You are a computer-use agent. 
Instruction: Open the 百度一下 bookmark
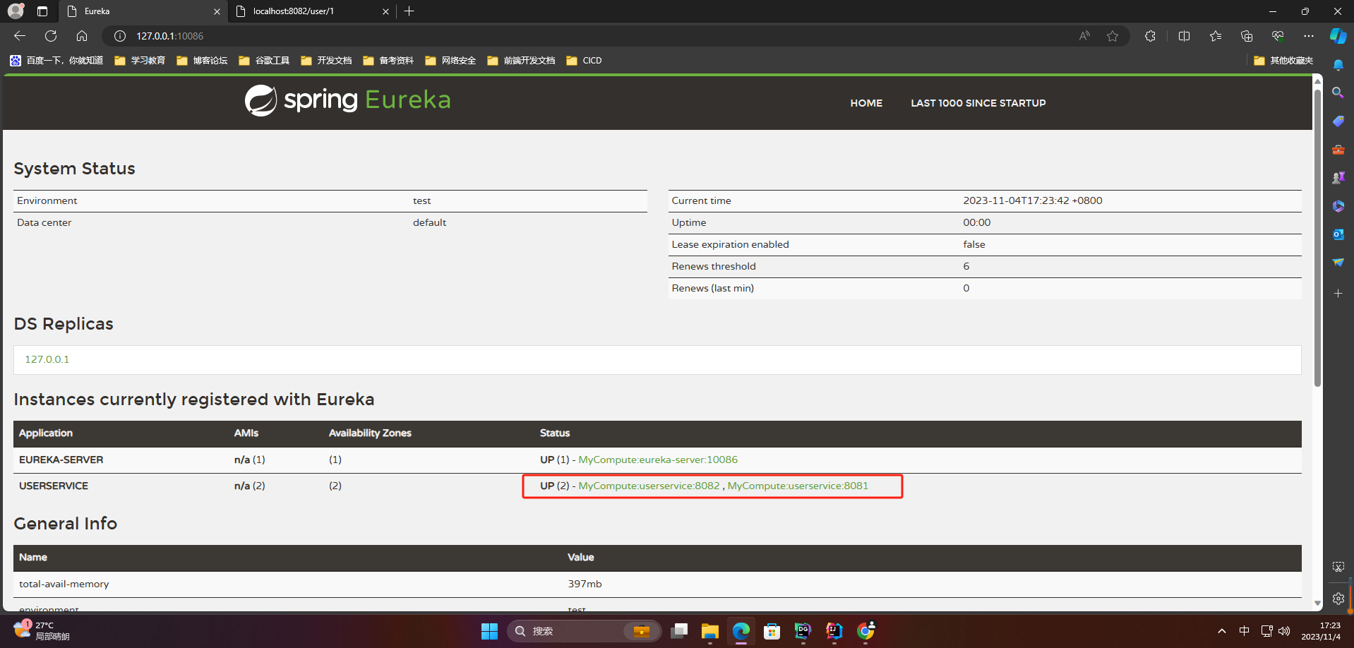(x=56, y=61)
